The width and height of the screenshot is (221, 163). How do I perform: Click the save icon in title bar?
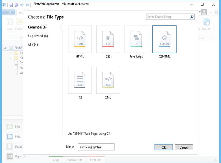11,5
